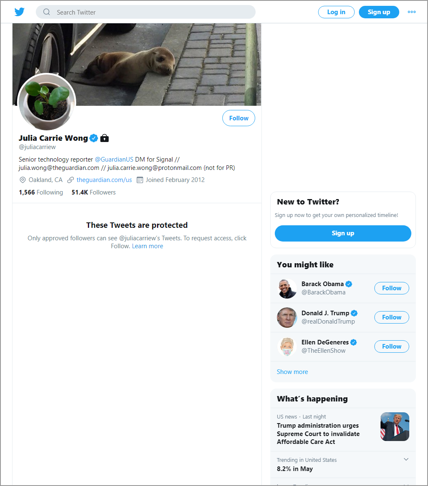Click Donald J. Trump's avatar in suggestions
Screen dimensions: 428x486
point(287,318)
